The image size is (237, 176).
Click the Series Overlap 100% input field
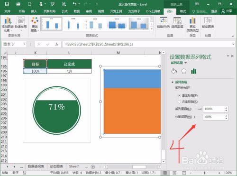(x=214, y=109)
